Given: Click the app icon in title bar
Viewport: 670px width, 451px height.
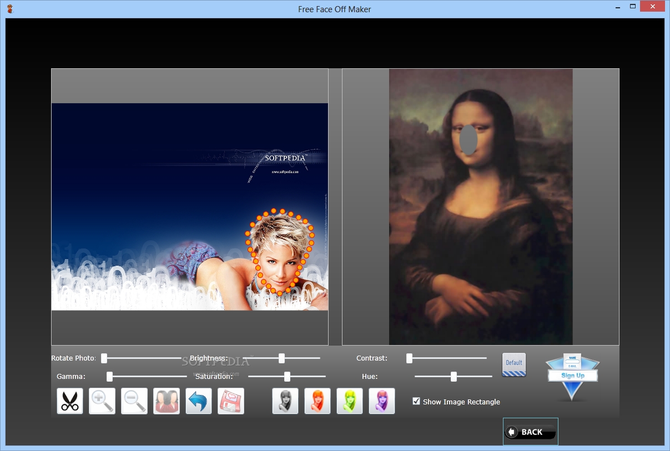Looking at the screenshot, I should [11, 9].
